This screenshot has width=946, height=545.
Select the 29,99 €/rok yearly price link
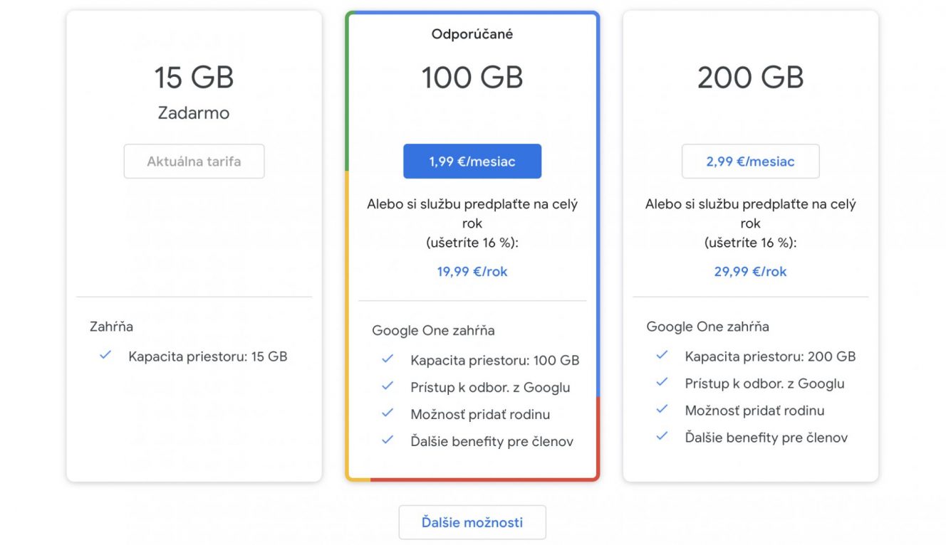(750, 271)
